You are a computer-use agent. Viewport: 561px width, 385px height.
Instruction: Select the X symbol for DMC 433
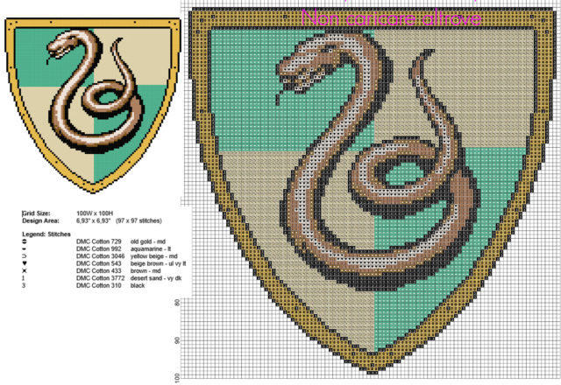pos(25,270)
